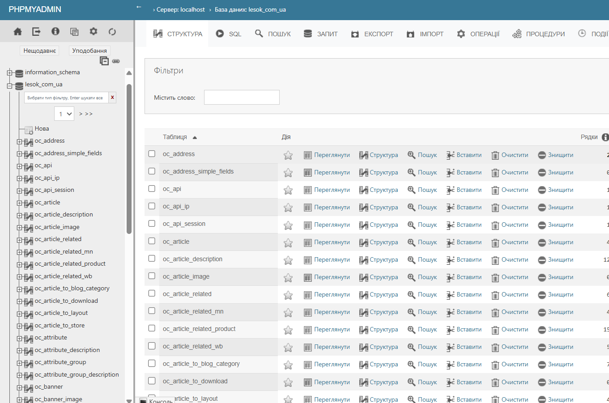Select the oc_article_image row checkbox
The image size is (609, 403).
click(x=152, y=276)
